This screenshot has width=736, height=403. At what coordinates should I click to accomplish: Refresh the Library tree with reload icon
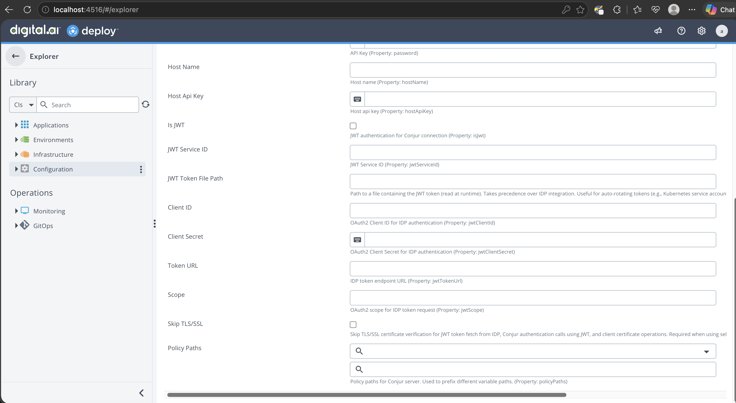[146, 104]
